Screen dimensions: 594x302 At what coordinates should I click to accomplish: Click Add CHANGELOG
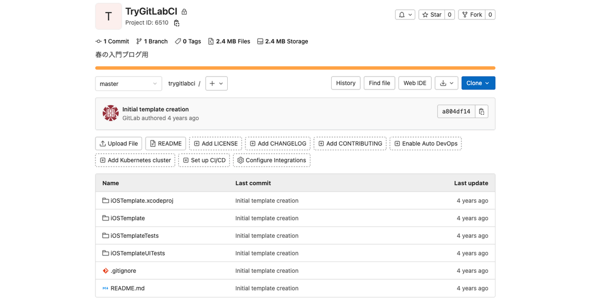point(278,143)
